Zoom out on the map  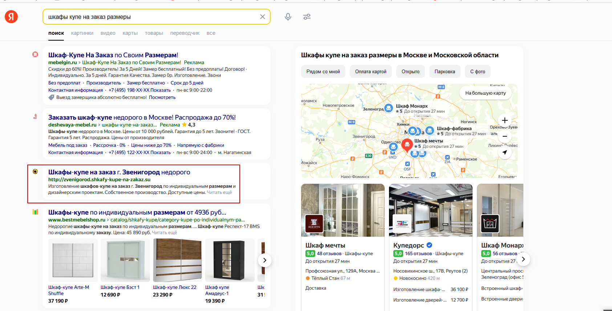pyautogui.click(x=504, y=136)
